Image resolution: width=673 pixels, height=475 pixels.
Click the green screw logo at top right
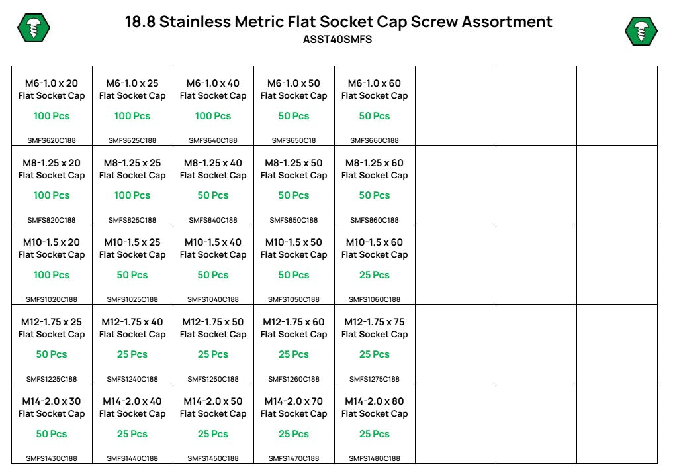(641, 31)
